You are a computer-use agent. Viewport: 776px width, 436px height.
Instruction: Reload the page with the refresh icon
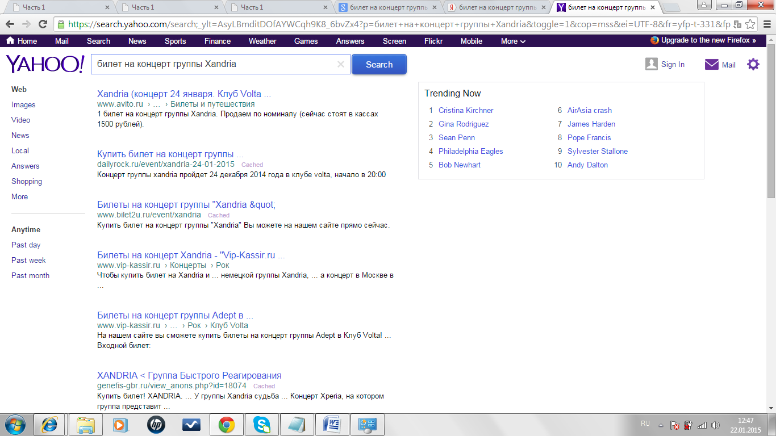tap(43, 24)
